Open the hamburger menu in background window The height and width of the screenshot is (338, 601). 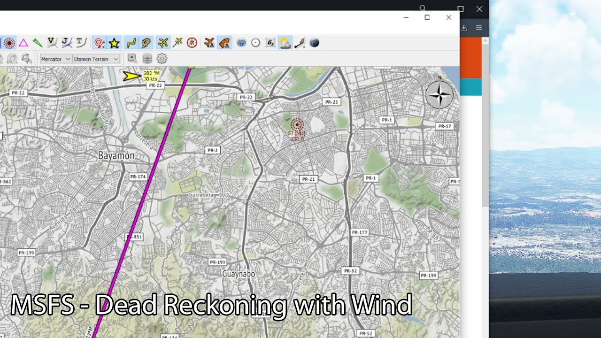click(x=479, y=28)
